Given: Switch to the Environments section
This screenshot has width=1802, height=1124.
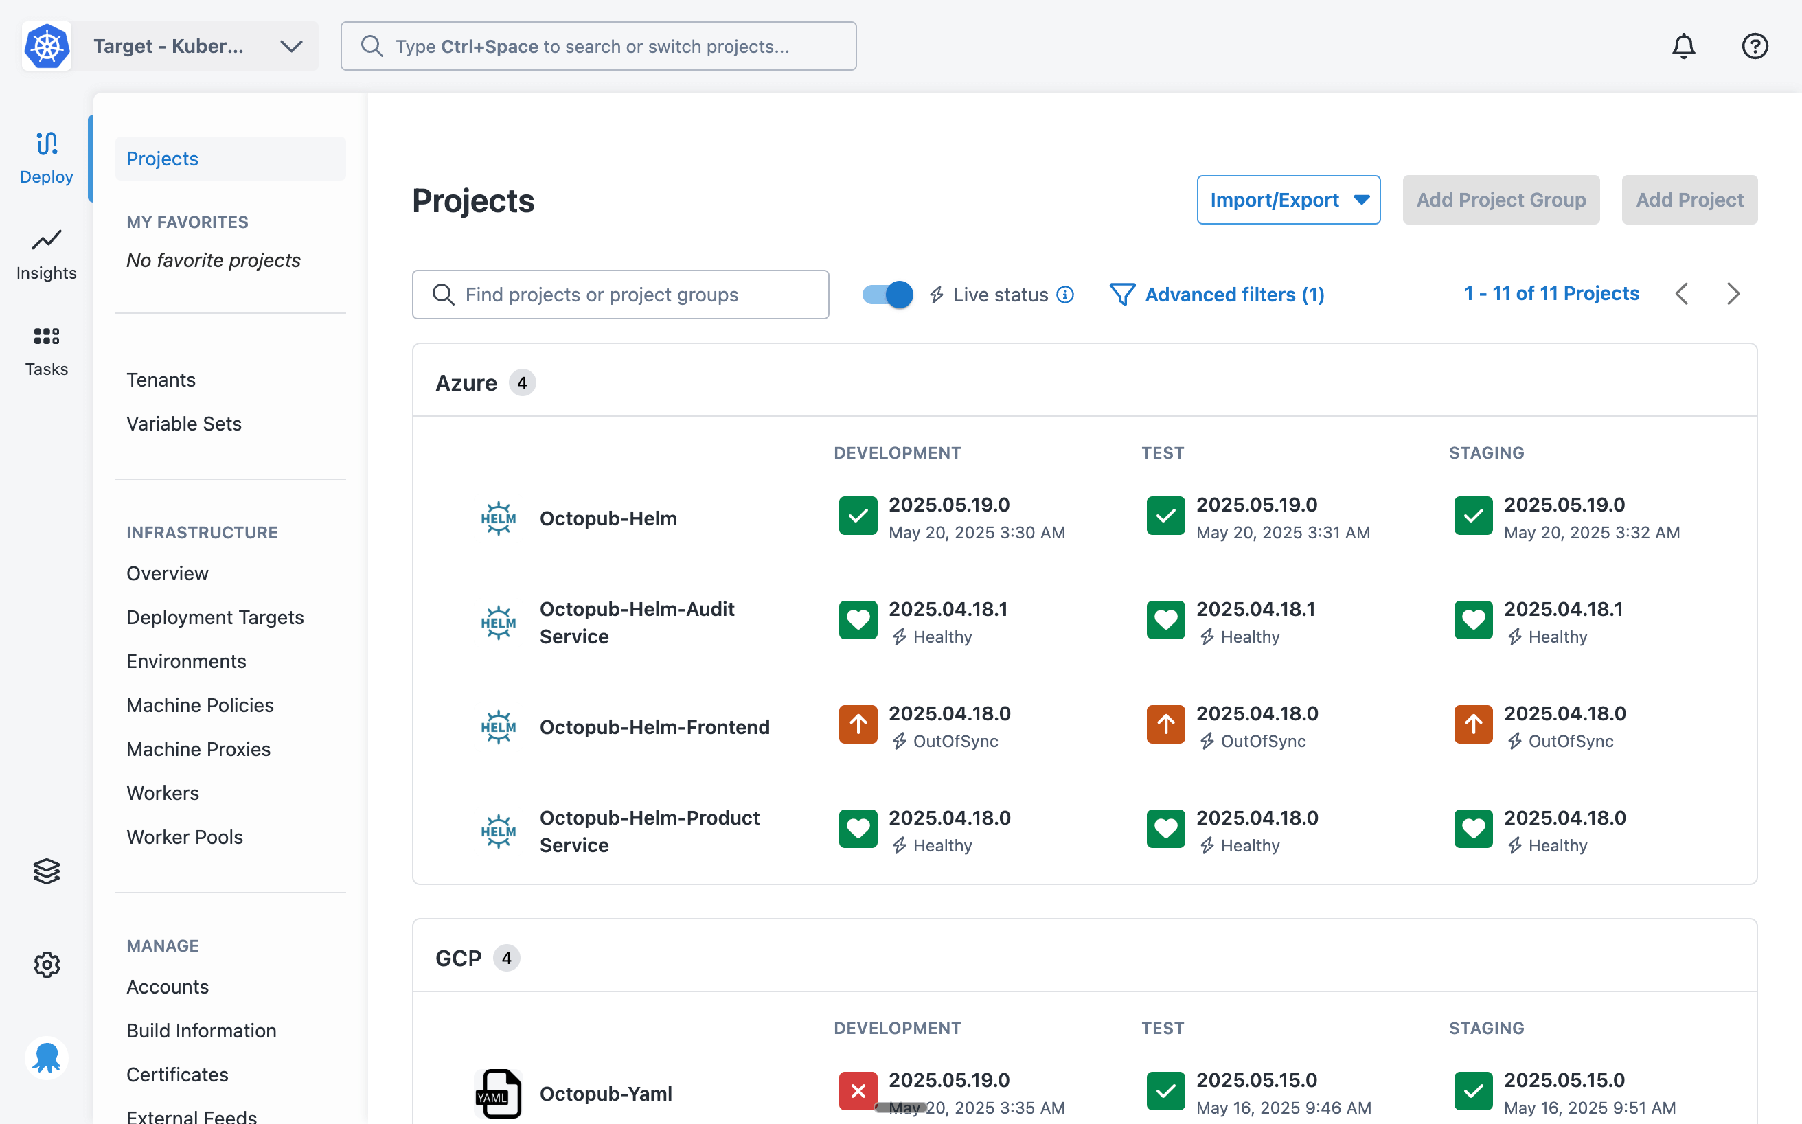Looking at the screenshot, I should click(186, 661).
